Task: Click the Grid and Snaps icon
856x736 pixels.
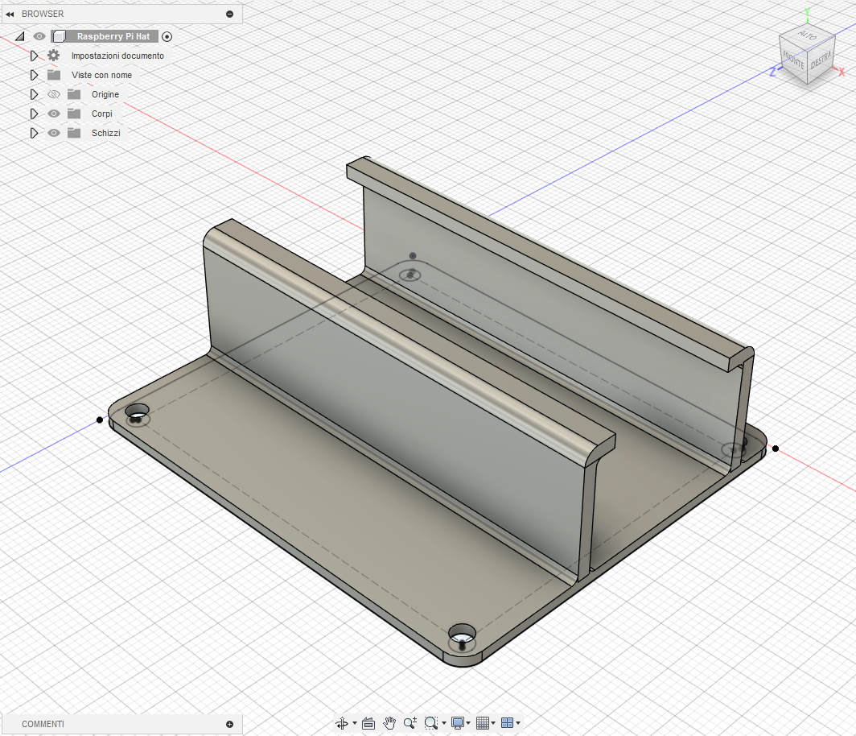Action: (x=483, y=723)
